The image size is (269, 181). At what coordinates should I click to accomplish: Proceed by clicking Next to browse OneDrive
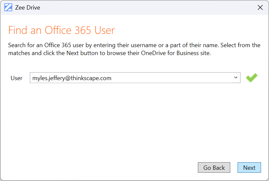point(249,167)
